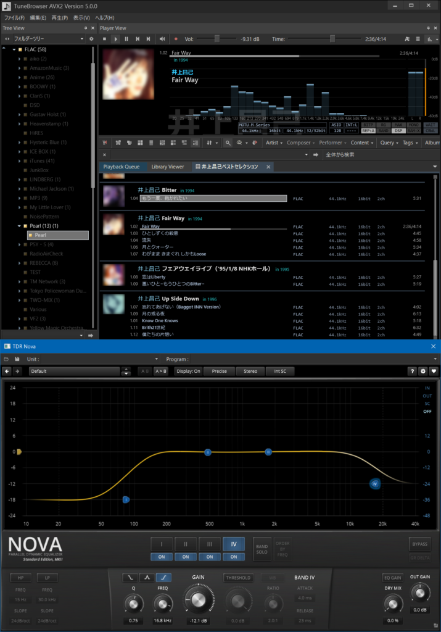Toggle band I ON switch
The width and height of the screenshot is (441, 632).
click(162, 557)
